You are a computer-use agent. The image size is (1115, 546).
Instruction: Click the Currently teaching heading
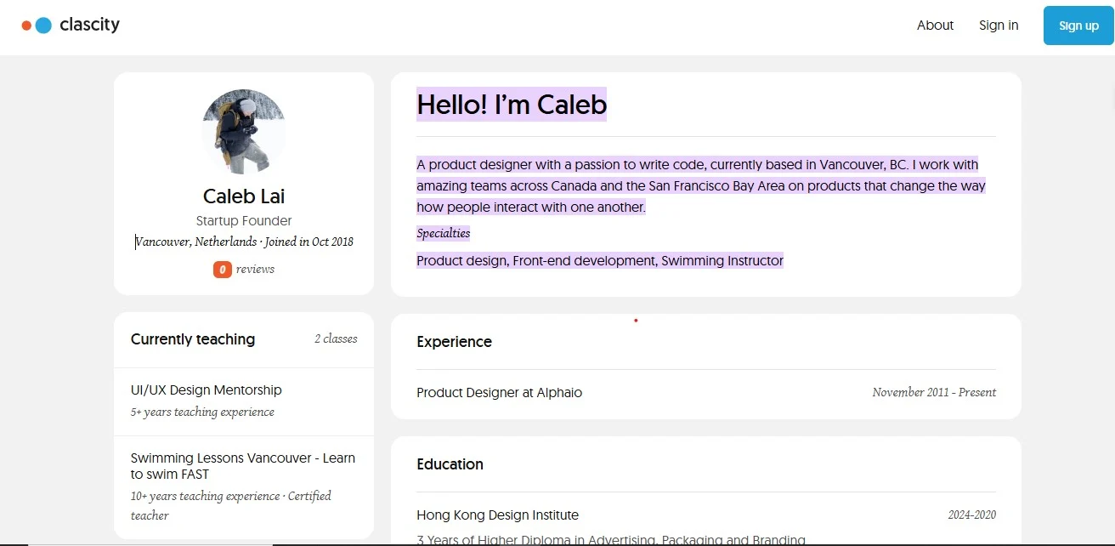pyautogui.click(x=193, y=339)
